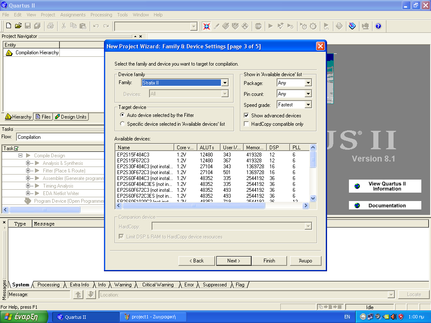Click the play-with-clock timing analysis toolbar icon
Image resolution: width=431 pixels, height=323 pixels.
[x=290, y=26]
